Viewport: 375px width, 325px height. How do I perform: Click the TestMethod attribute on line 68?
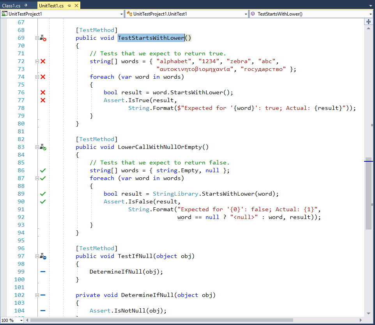[97, 30]
